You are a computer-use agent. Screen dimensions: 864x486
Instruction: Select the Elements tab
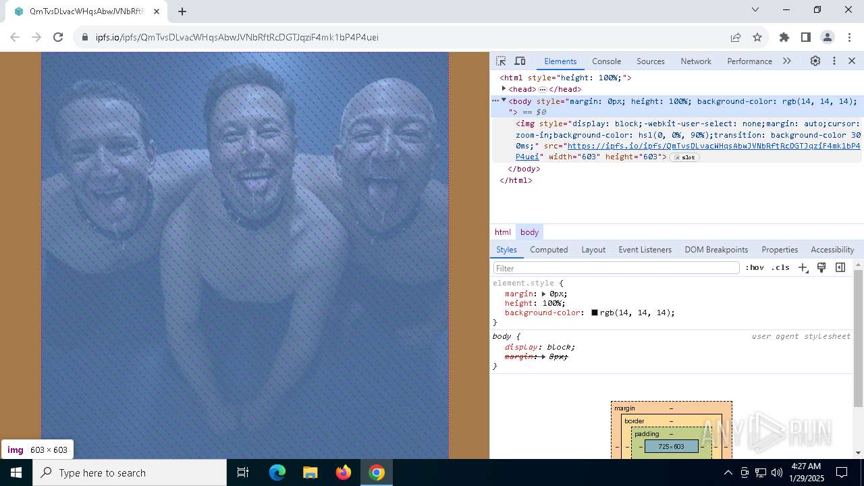point(560,61)
